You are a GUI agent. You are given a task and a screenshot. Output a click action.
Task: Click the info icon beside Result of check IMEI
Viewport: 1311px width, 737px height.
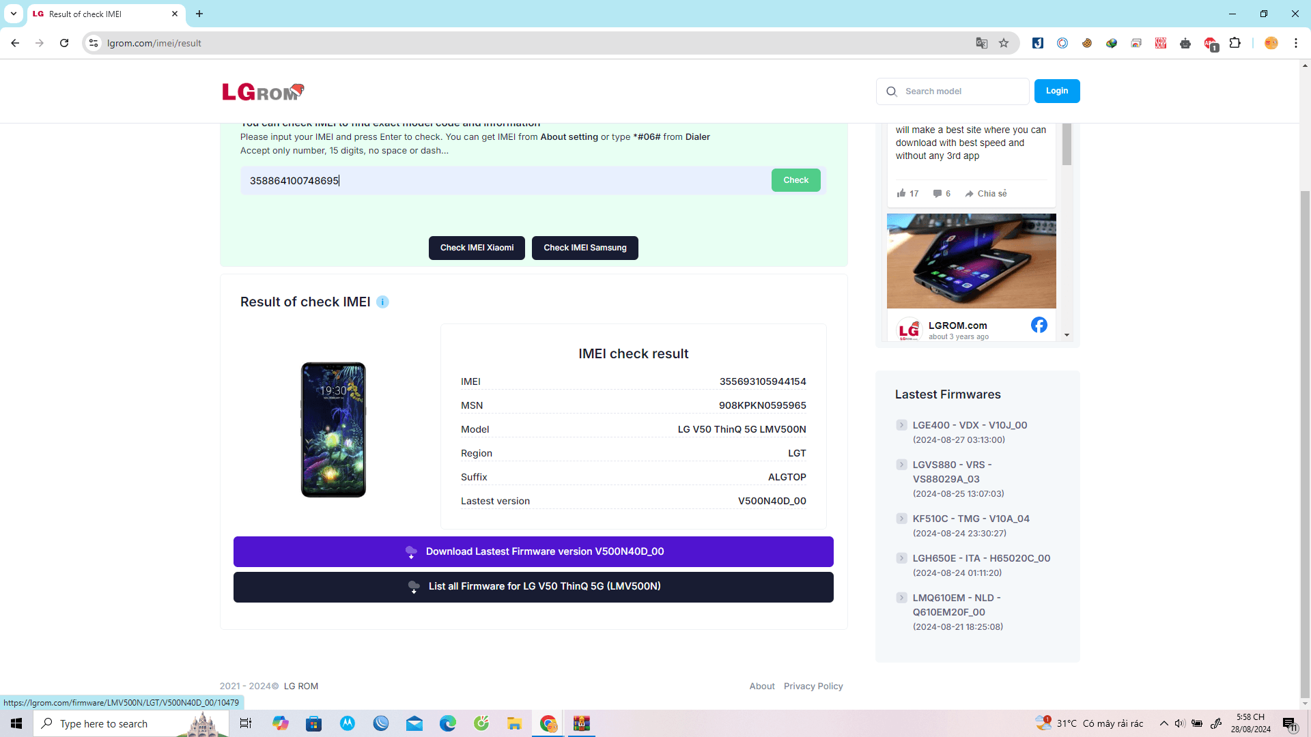coord(382,302)
